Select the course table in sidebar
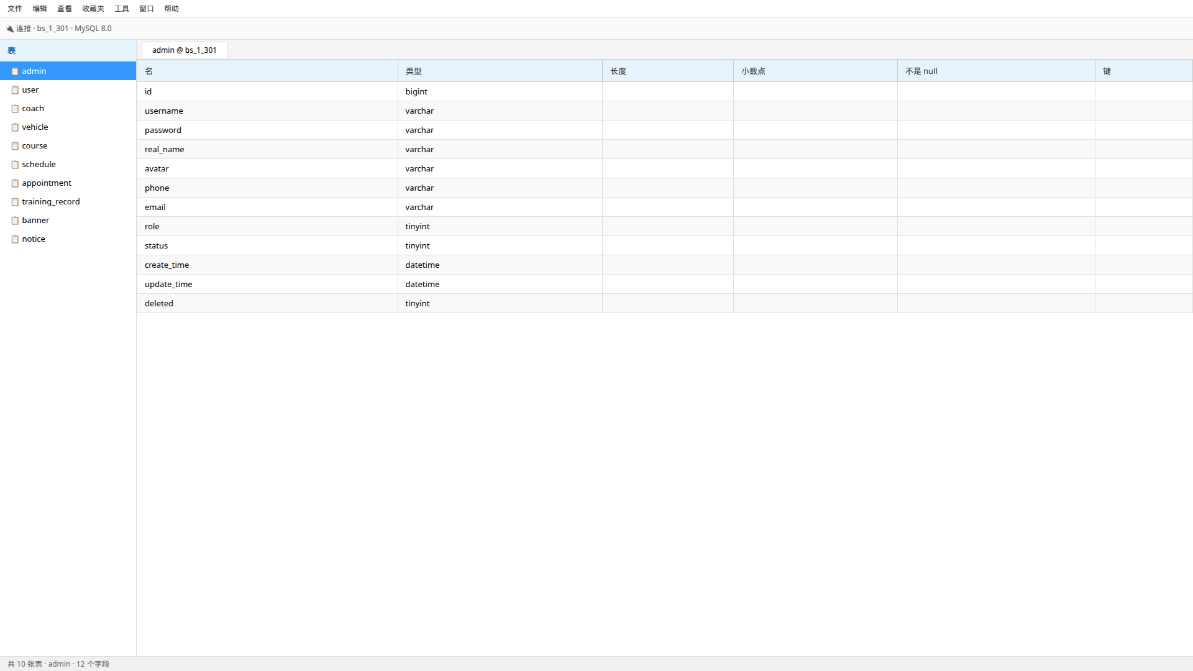Screen dimensions: 1193x671 pyautogui.click(x=68, y=146)
